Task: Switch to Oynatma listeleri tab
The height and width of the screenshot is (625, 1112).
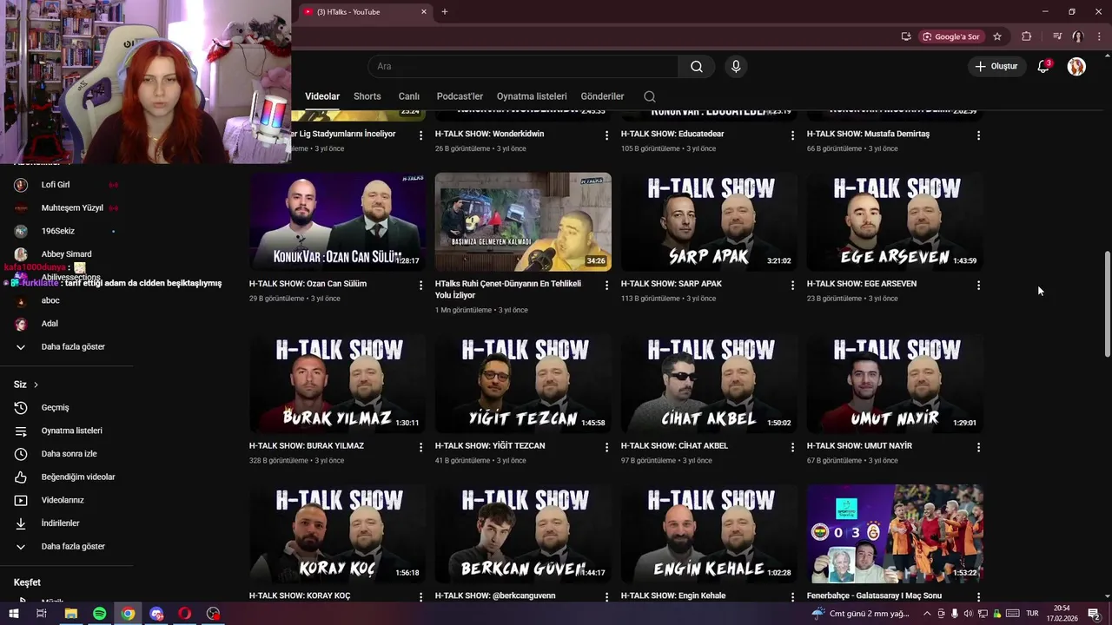Action: pos(532,96)
